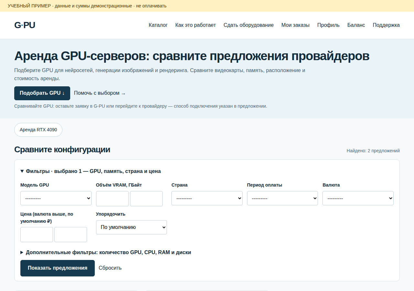Expand Дополнительные фильтры section
414x291 pixels.
(106, 253)
